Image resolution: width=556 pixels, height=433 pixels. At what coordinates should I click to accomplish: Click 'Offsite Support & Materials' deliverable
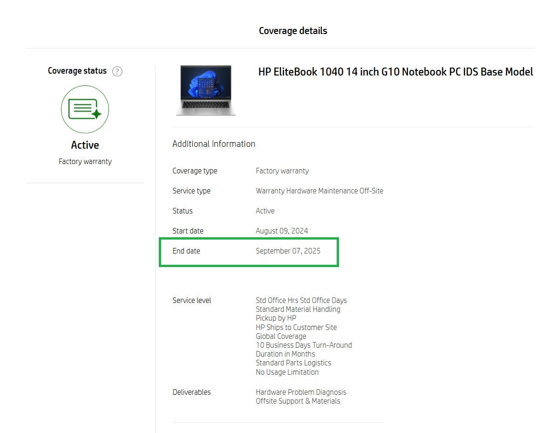298,401
